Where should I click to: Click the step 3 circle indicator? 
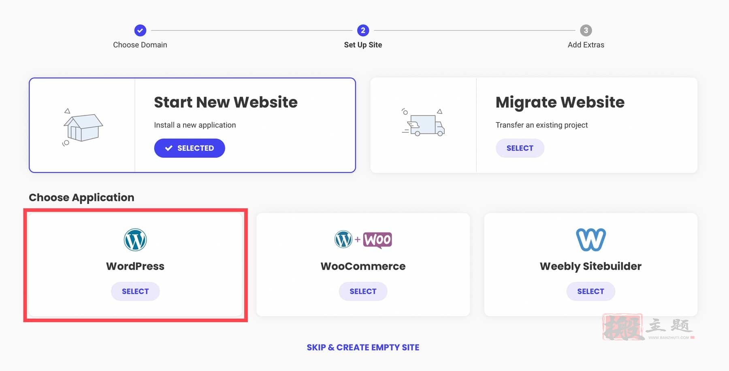coord(586,30)
